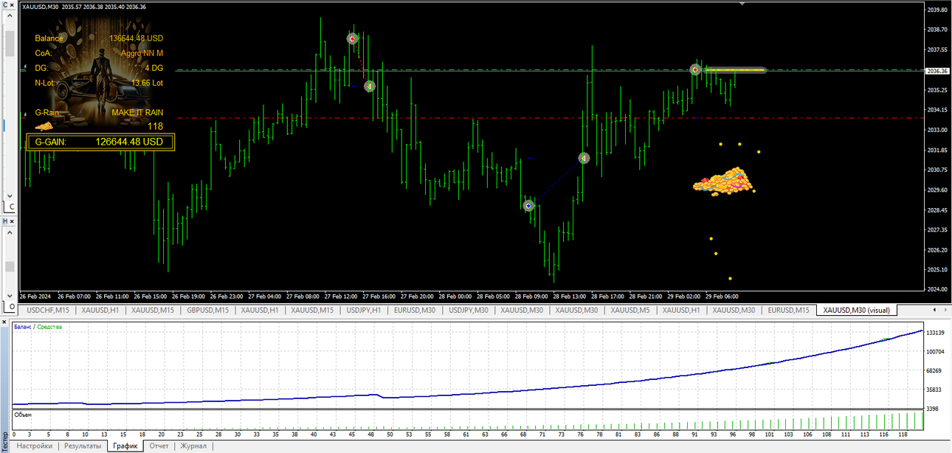Click the 4 DG value

point(154,68)
